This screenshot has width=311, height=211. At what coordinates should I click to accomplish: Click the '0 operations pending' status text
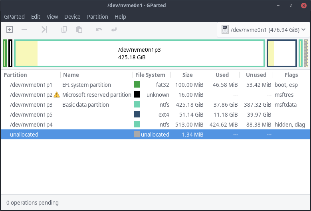click(x=32, y=203)
